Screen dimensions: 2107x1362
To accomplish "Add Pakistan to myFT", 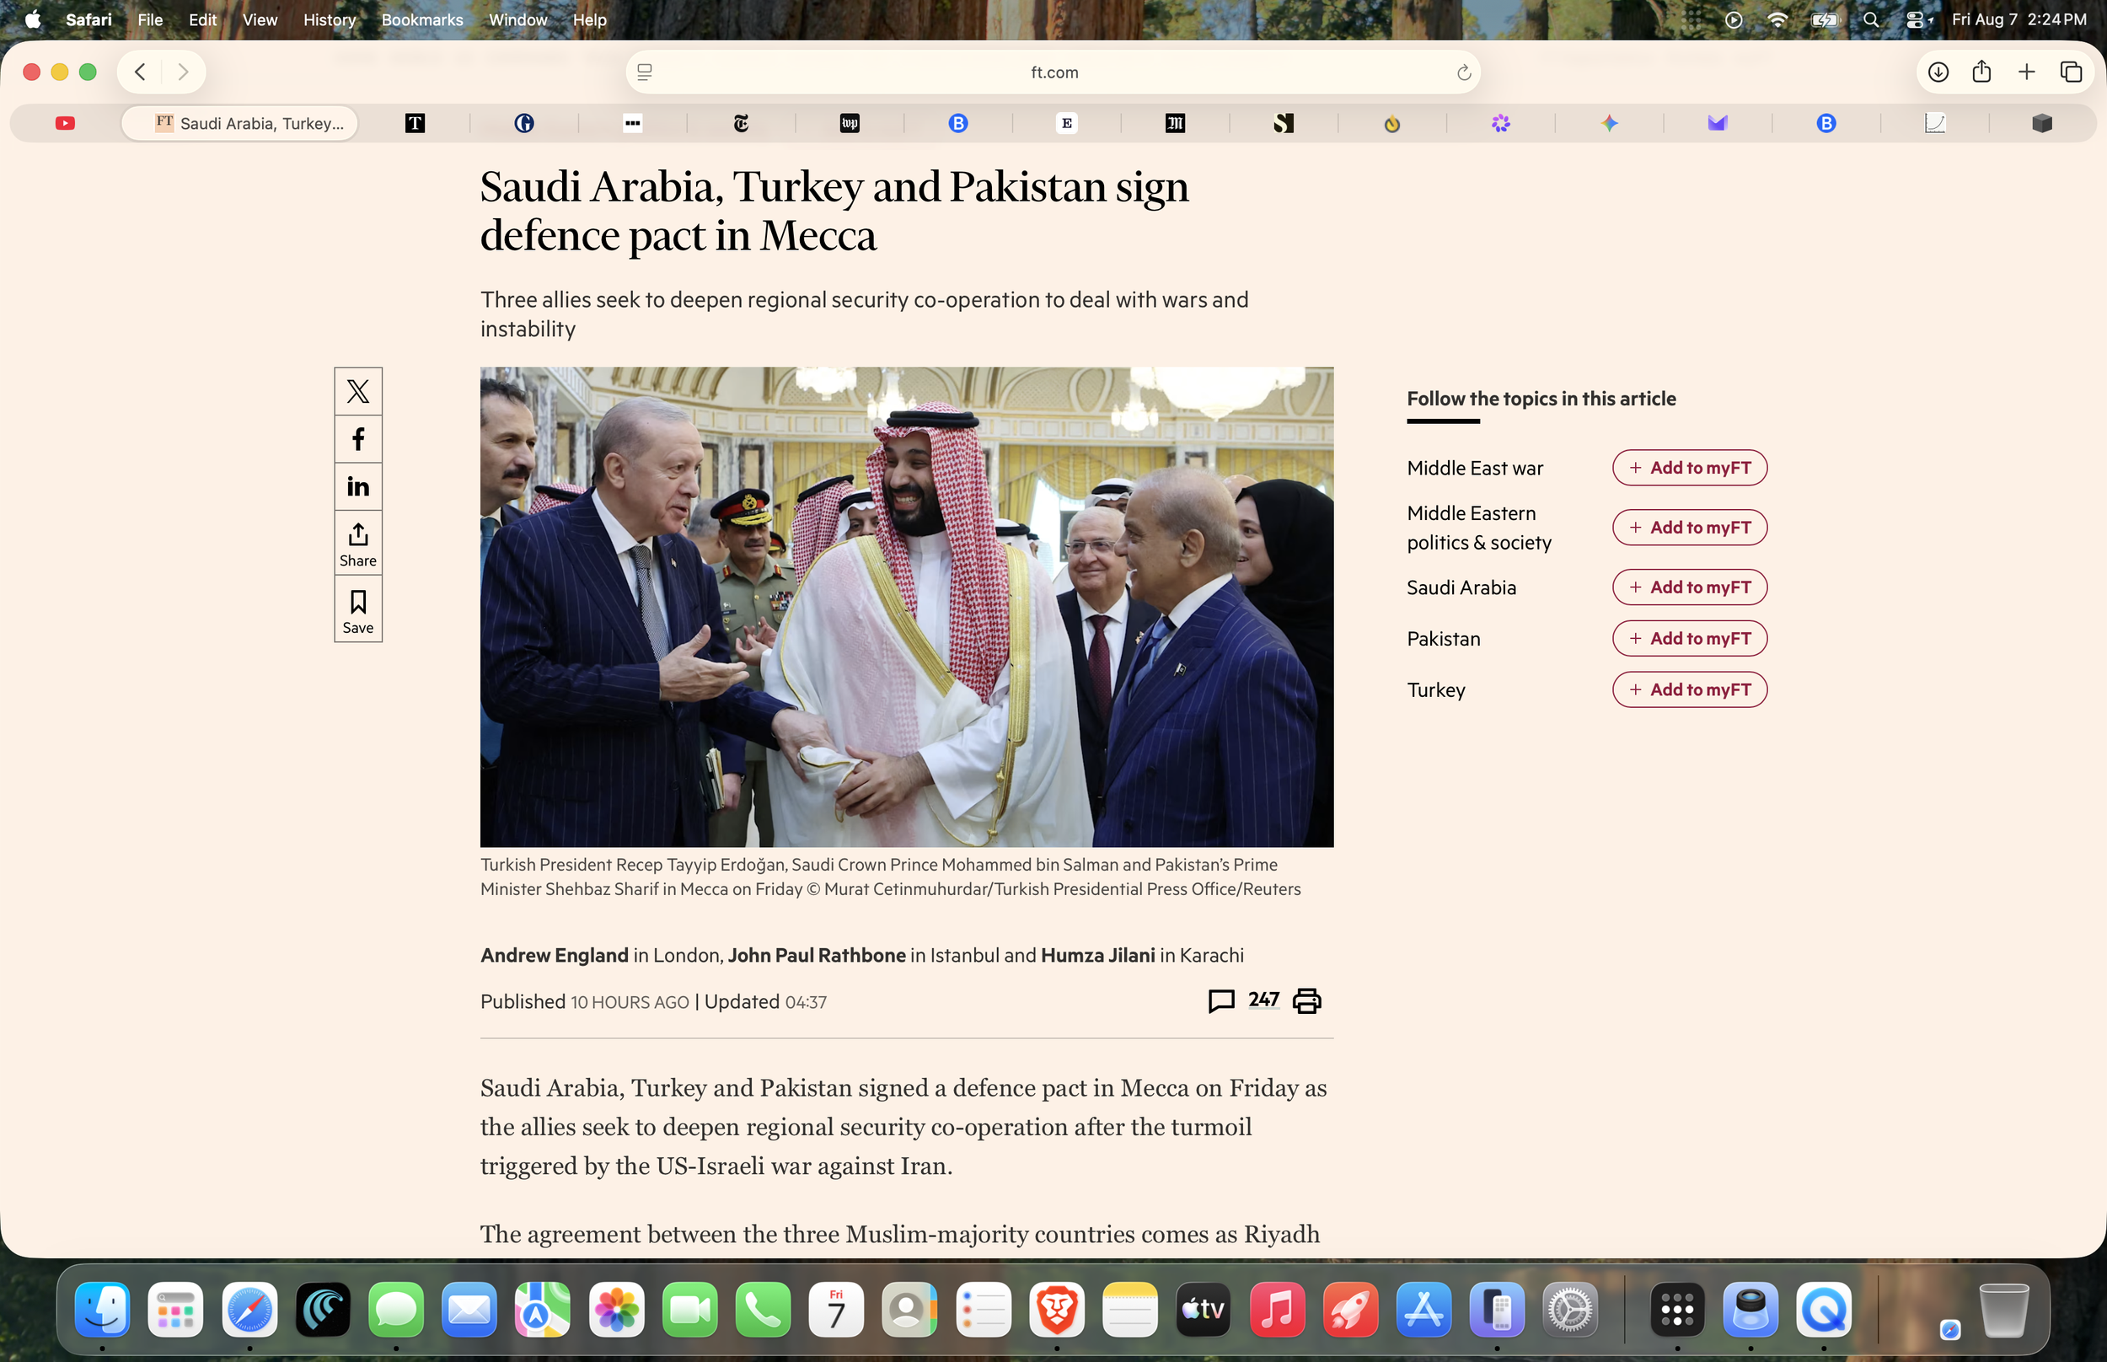I will (1690, 639).
